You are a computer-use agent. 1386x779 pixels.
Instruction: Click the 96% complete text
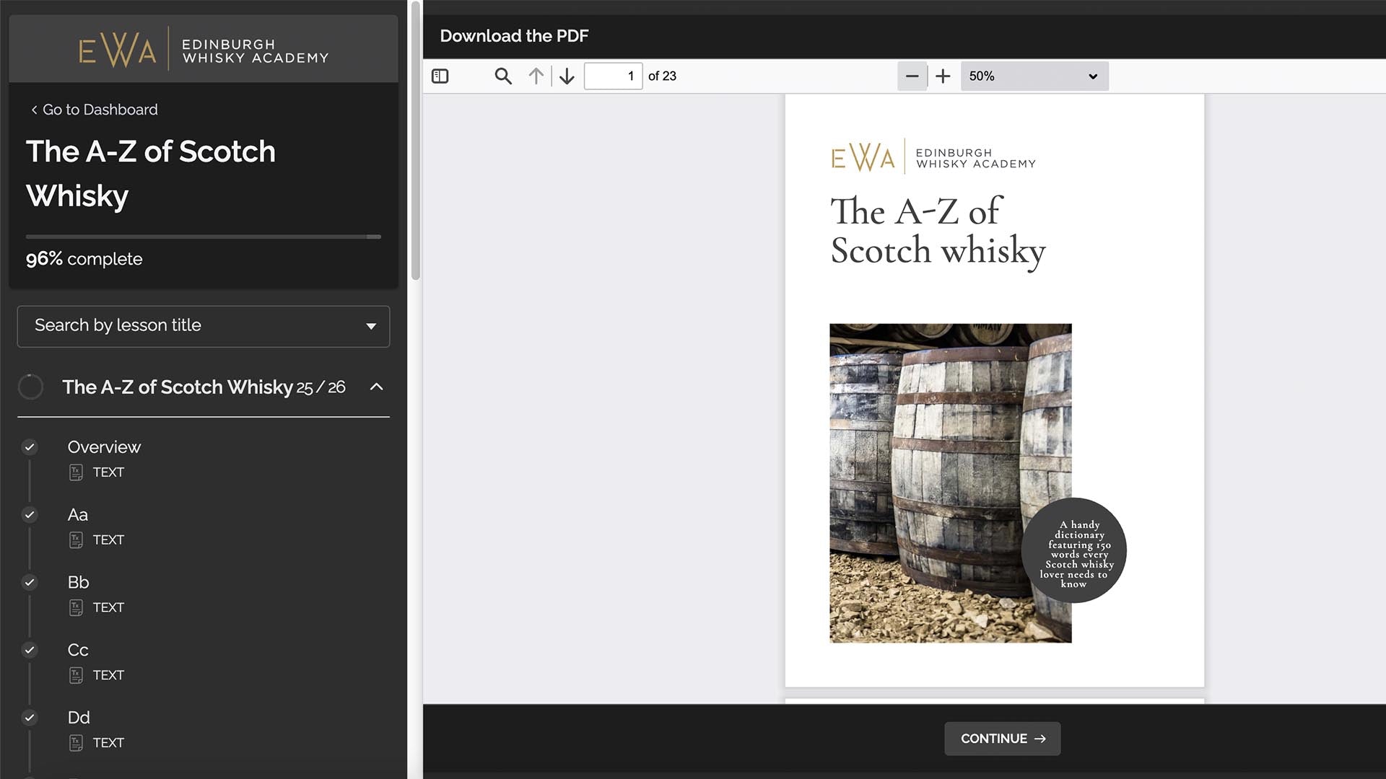click(x=84, y=259)
